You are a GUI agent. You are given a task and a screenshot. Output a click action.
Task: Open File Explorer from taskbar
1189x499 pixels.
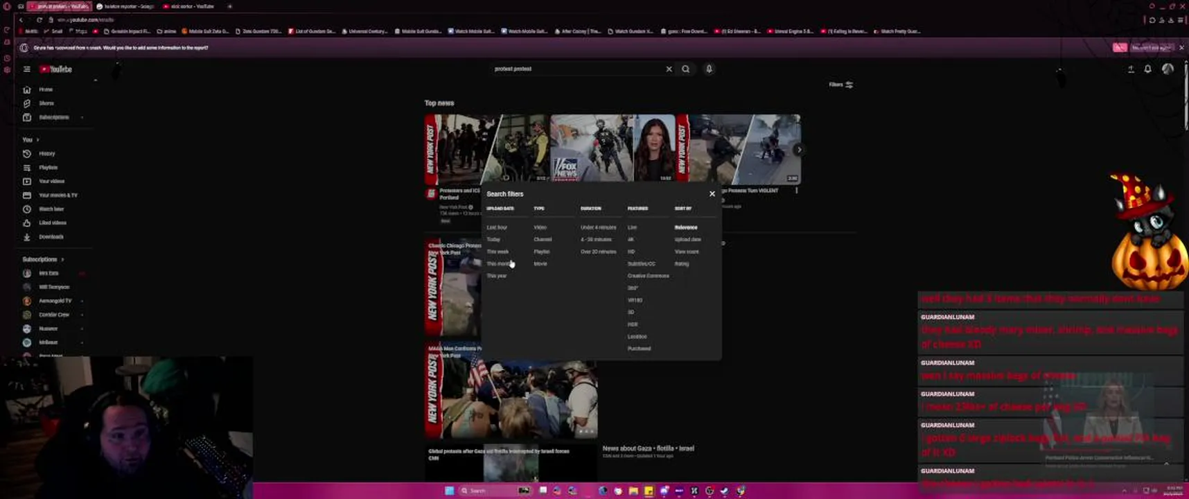633,491
